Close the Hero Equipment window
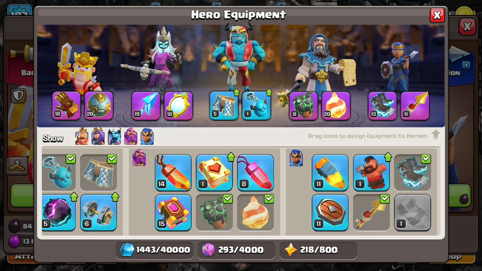This screenshot has height=271, width=482. pyautogui.click(x=437, y=15)
